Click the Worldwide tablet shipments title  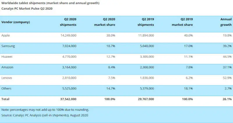coord(50,3)
